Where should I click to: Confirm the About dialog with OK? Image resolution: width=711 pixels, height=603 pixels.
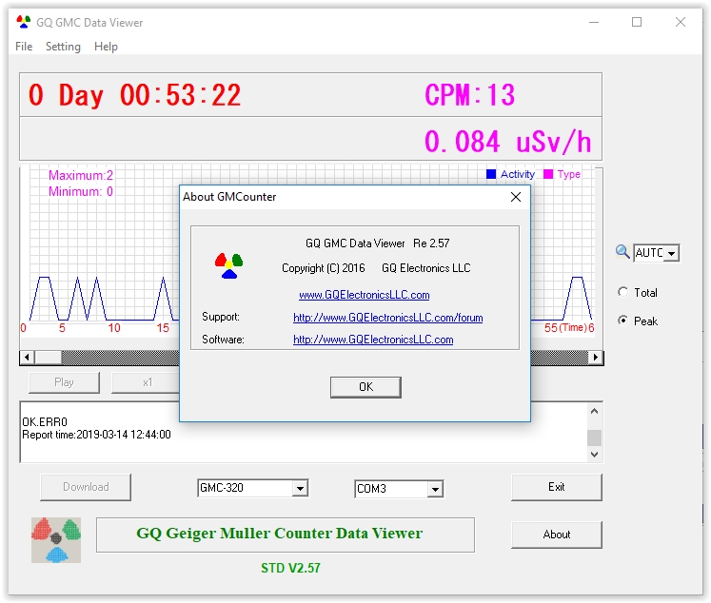(x=365, y=387)
